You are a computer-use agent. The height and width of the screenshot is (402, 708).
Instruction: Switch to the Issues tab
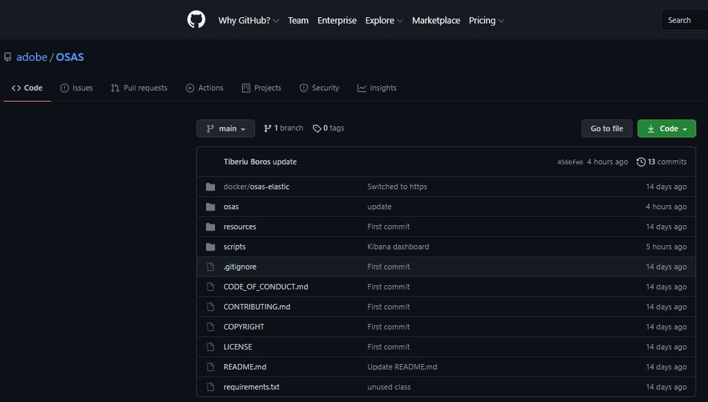(x=76, y=88)
